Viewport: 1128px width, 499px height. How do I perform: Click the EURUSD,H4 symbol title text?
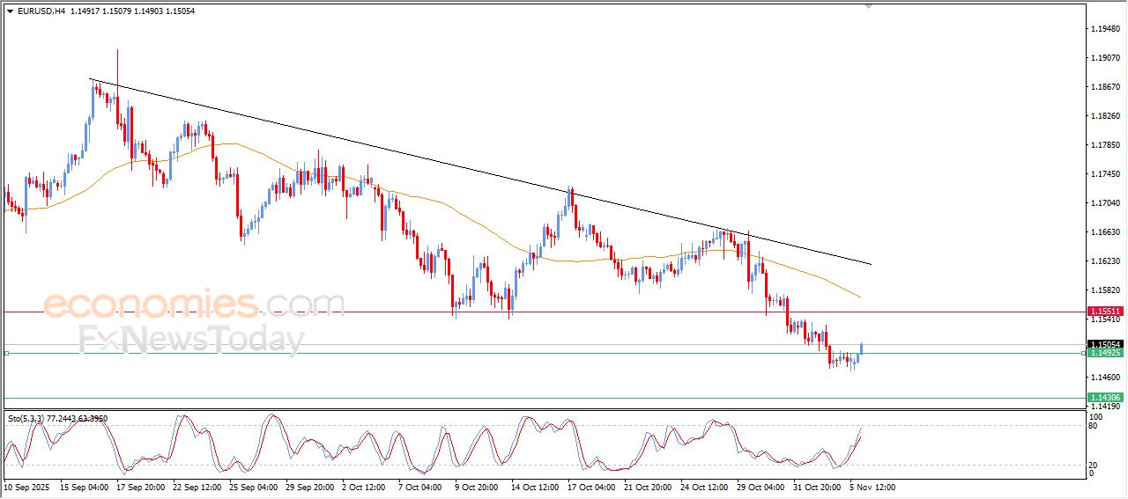pos(42,11)
